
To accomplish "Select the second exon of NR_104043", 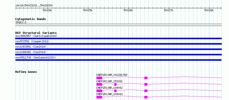I will click(x=146, y=97).
